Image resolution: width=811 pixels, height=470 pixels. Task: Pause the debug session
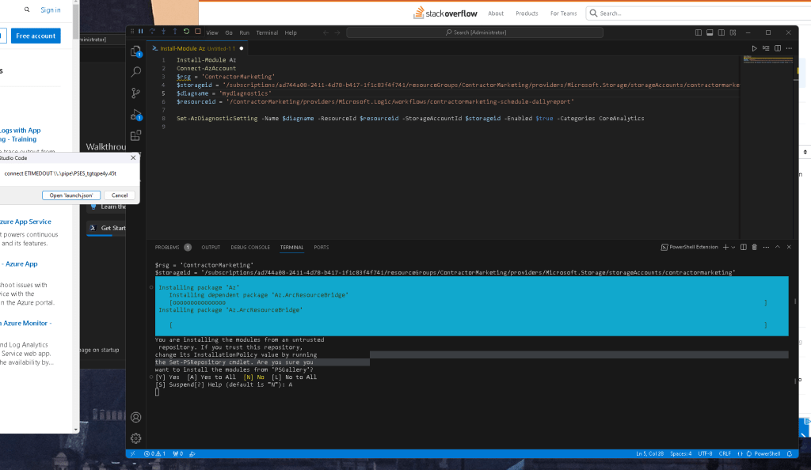(141, 32)
